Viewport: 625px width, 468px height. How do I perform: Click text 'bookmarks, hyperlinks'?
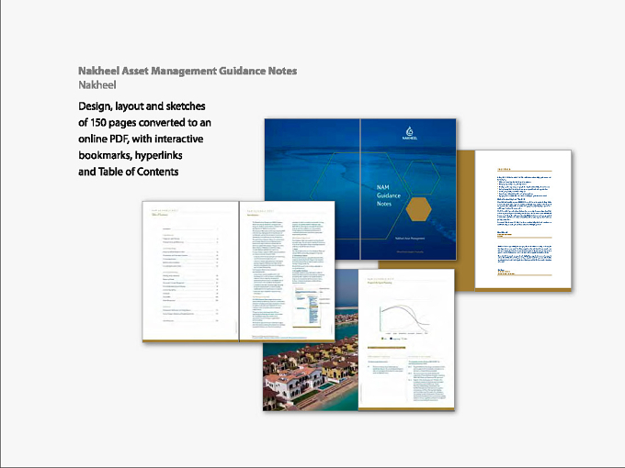point(131,155)
